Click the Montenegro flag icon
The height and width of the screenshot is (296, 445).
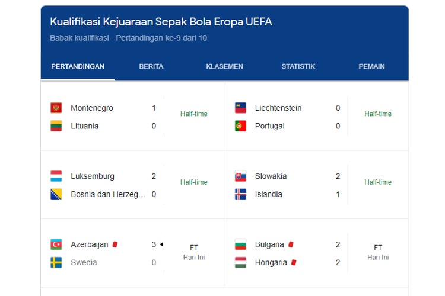(x=56, y=108)
